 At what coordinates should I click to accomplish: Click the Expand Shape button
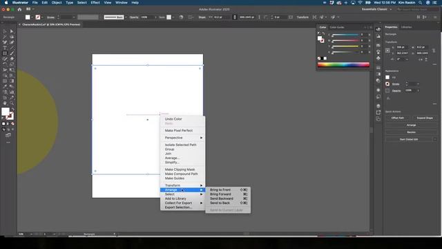[x=425, y=118]
